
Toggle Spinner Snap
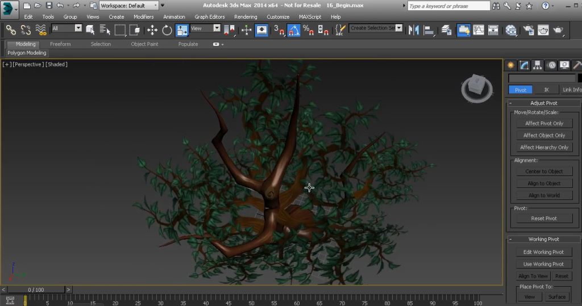point(323,30)
